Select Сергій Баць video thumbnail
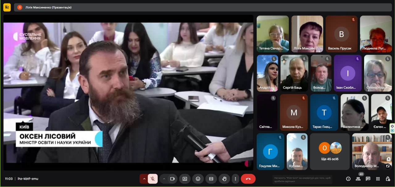 coord(294,73)
